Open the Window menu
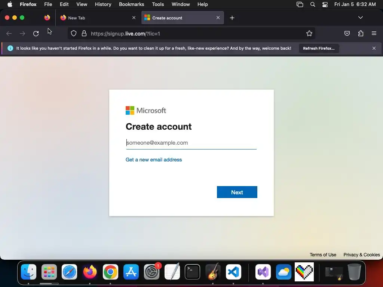Image resolution: width=383 pixels, height=287 pixels. tap(181, 4)
